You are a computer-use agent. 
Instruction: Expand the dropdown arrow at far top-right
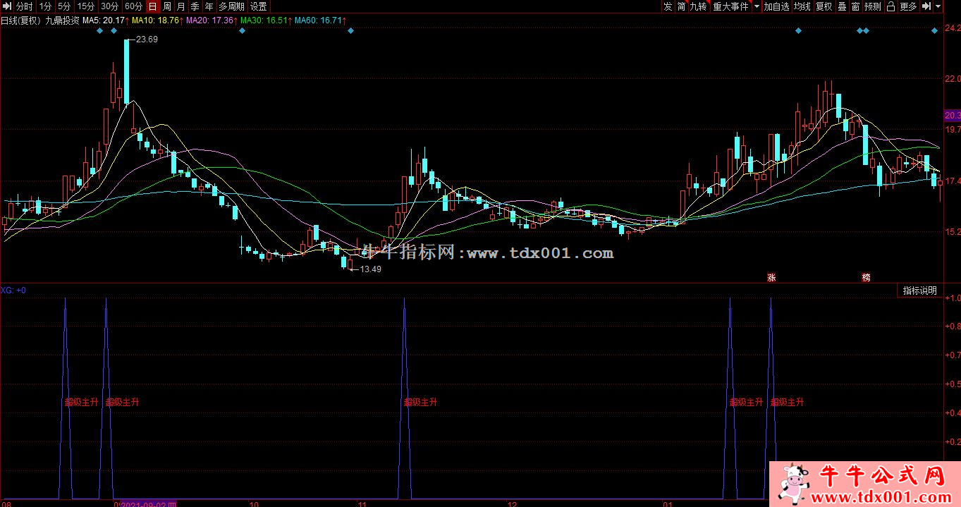938,6
